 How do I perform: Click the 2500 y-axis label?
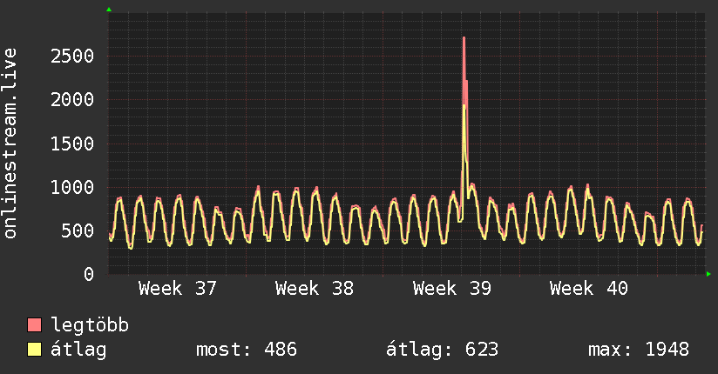tap(72, 57)
